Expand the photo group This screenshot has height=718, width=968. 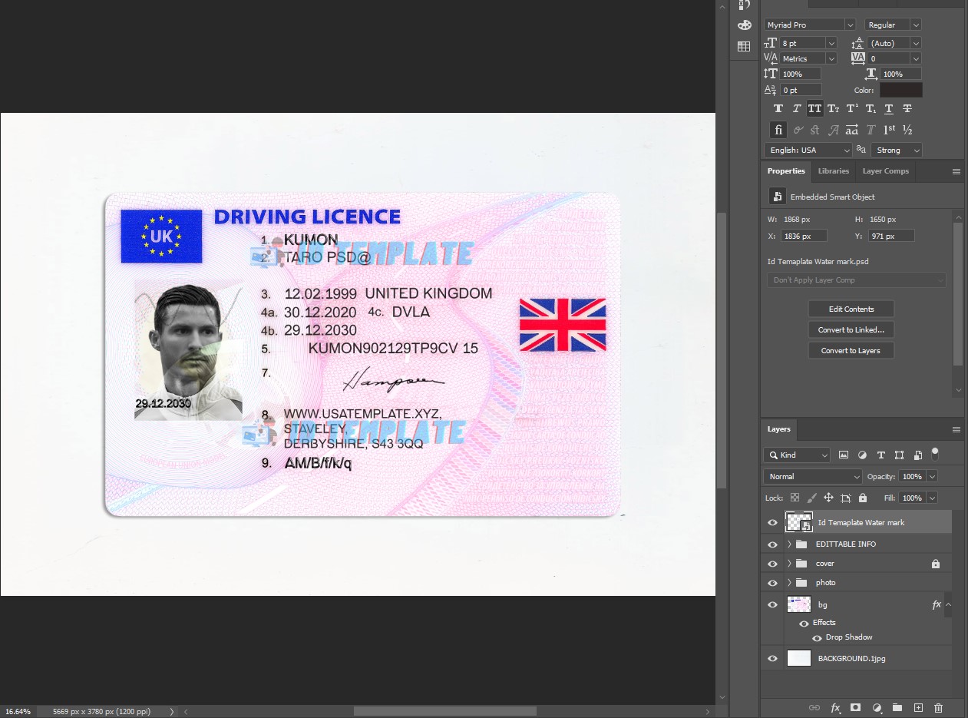(789, 583)
